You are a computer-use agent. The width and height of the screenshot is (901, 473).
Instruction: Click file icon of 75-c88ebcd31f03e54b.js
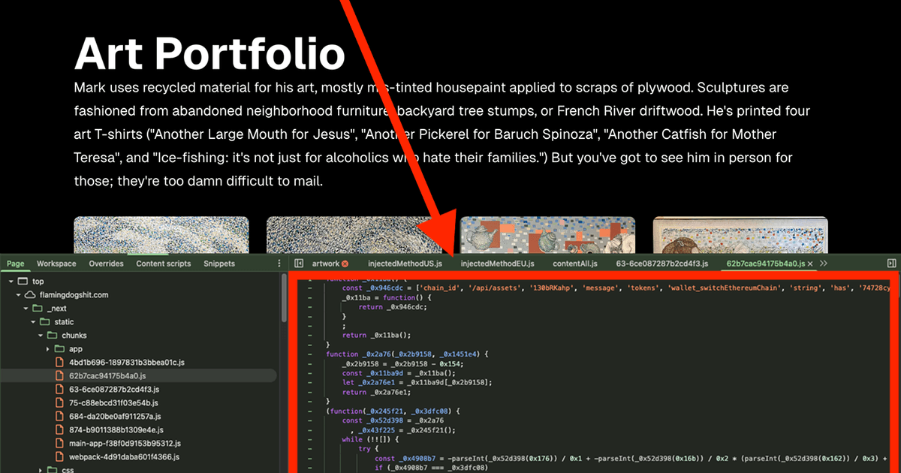[x=60, y=402]
